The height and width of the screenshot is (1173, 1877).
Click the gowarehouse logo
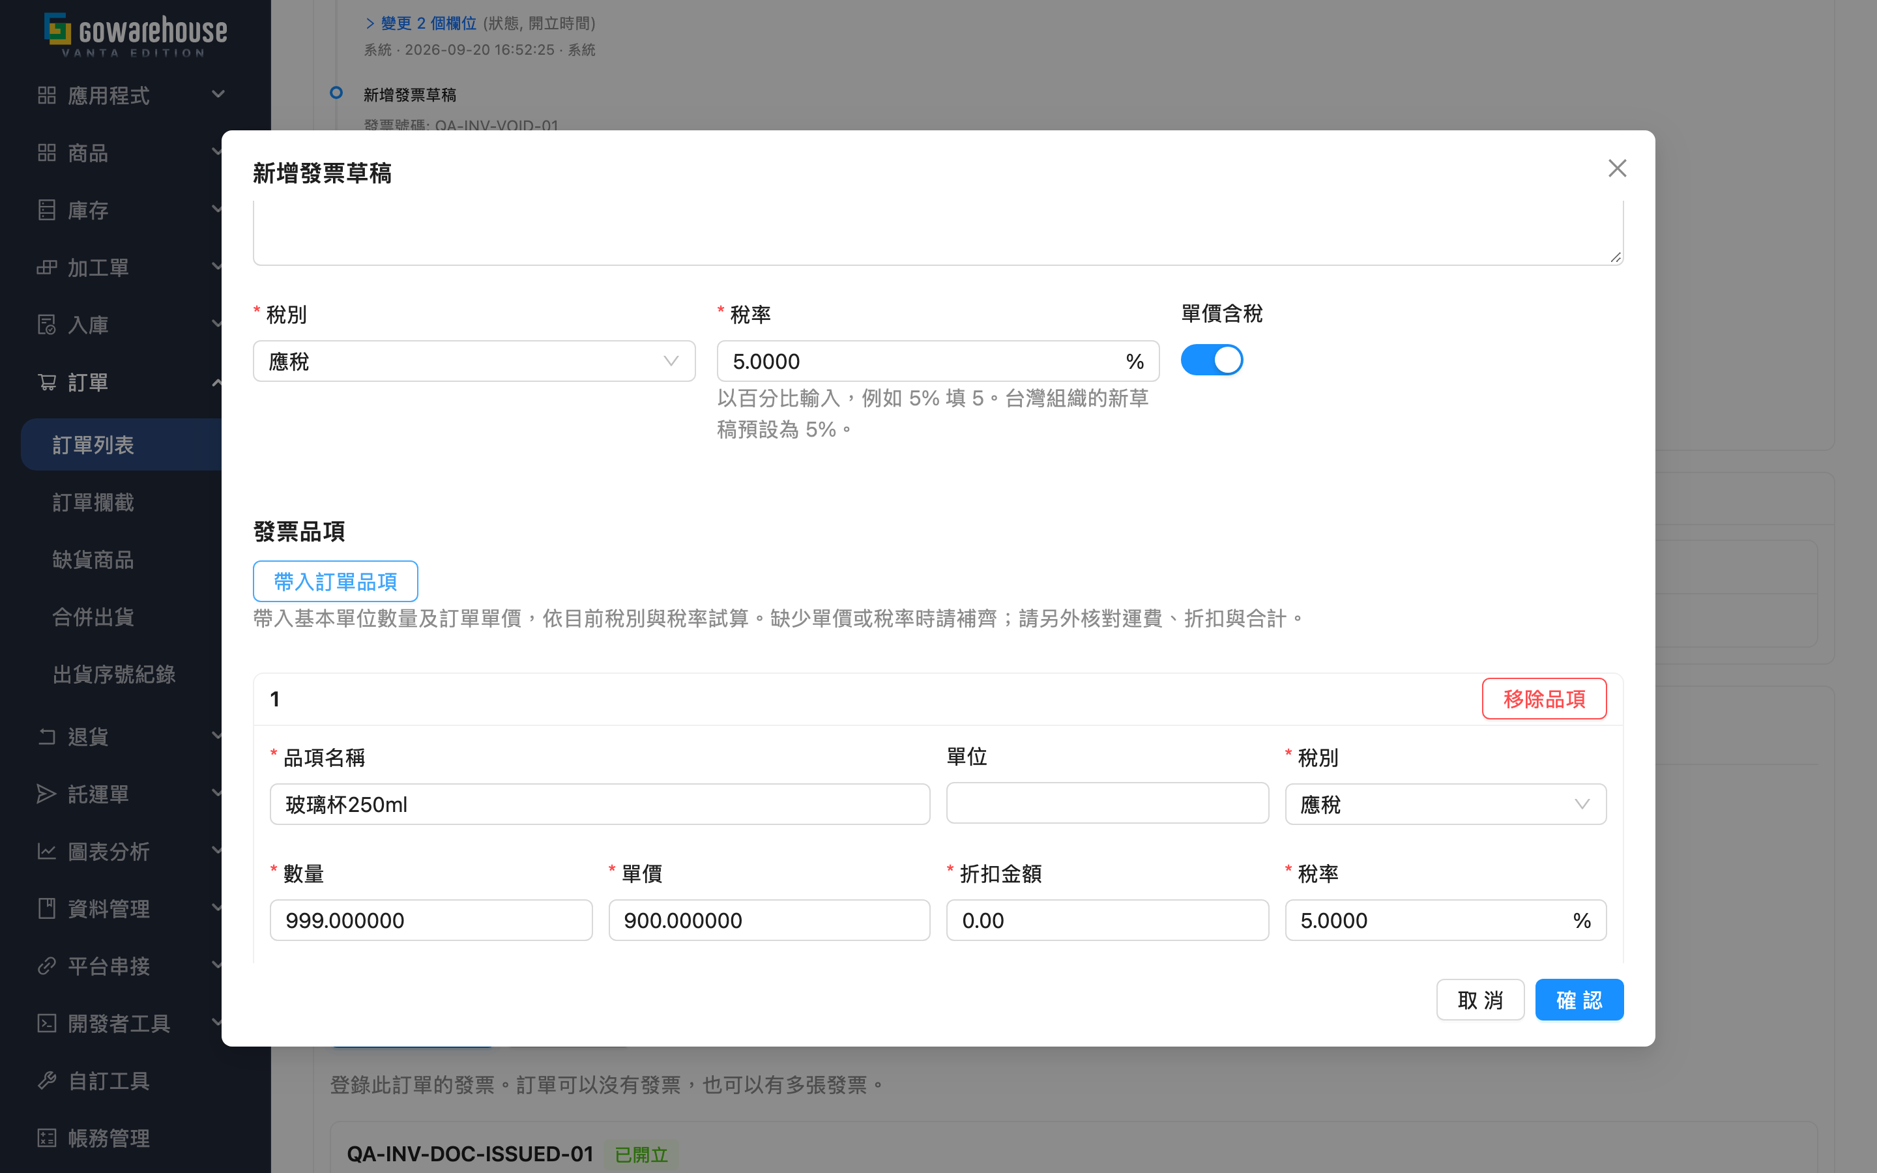point(136,34)
